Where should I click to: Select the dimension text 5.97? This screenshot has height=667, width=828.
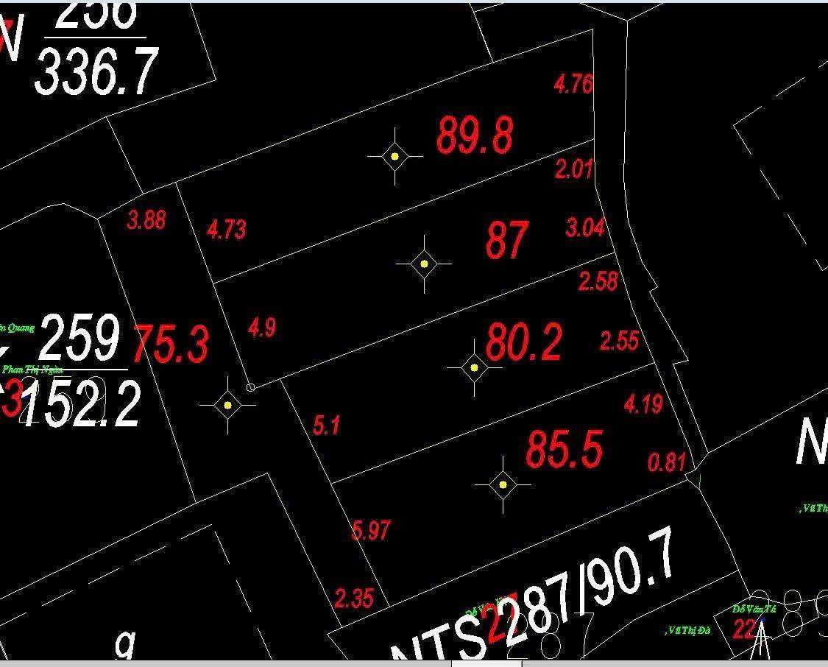pyautogui.click(x=371, y=530)
